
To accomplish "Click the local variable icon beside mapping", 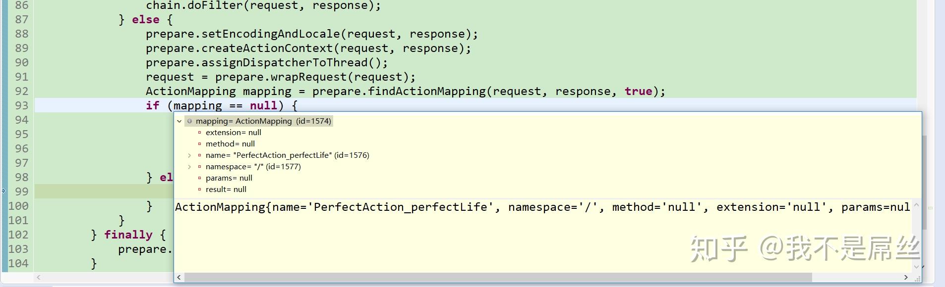I will point(189,121).
